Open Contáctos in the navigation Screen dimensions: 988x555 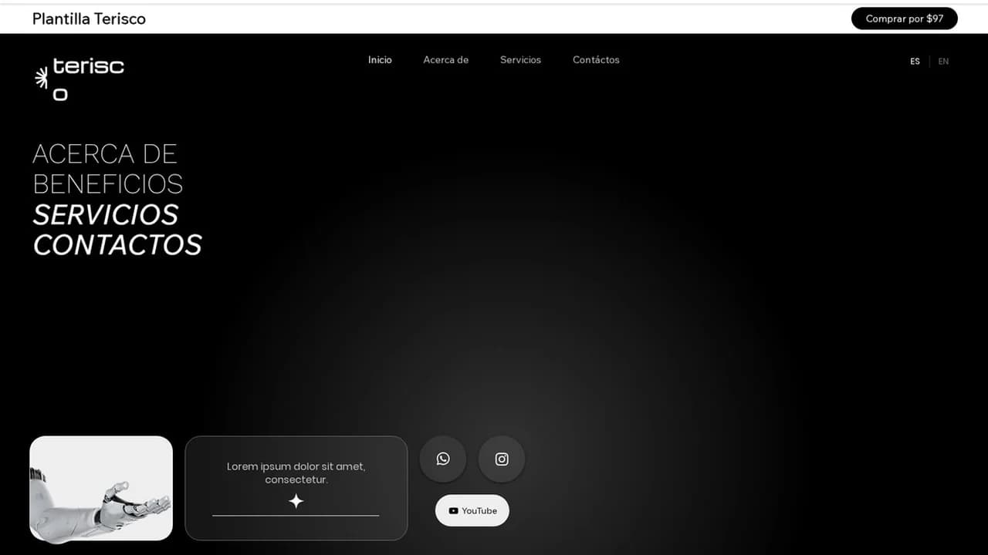[596, 60]
